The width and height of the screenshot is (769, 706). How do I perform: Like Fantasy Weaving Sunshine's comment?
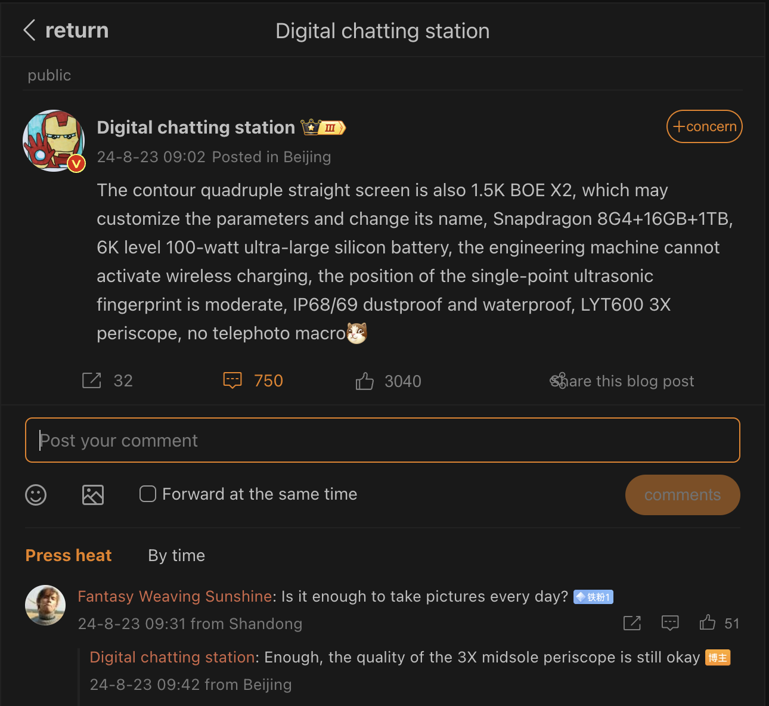click(707, 623)
